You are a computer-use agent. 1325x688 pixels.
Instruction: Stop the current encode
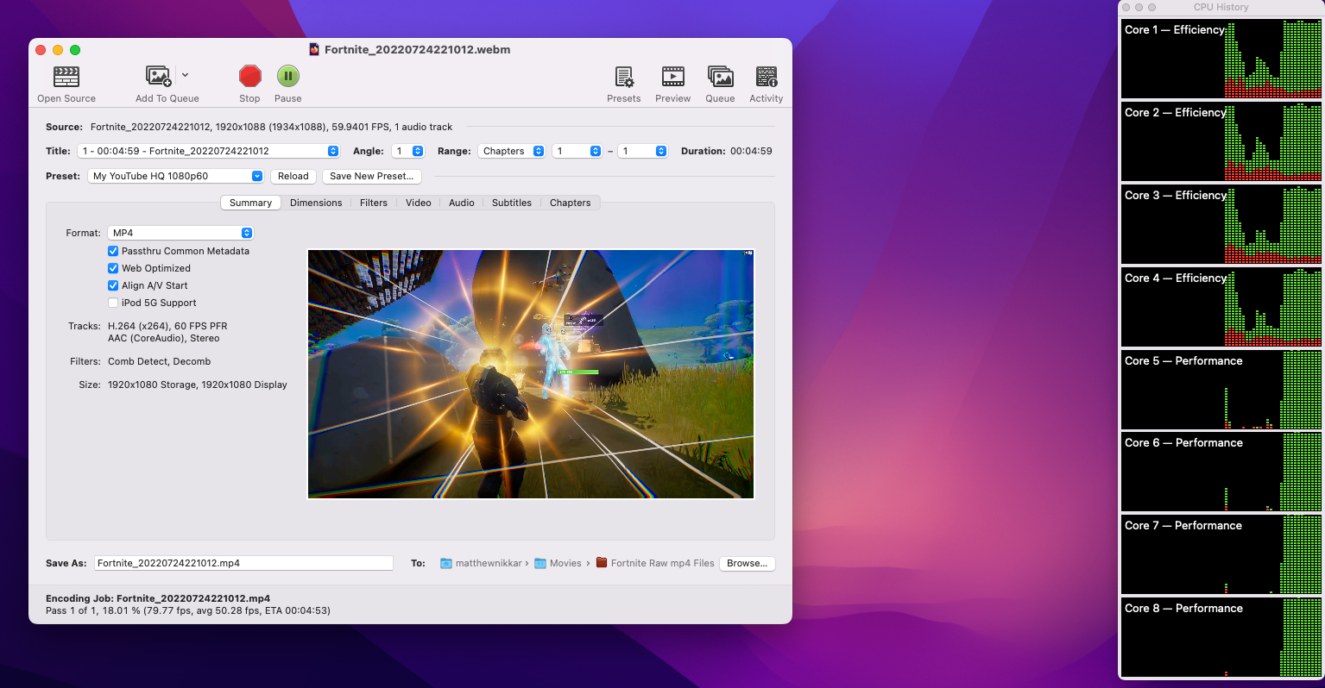[x=250, y=76]
